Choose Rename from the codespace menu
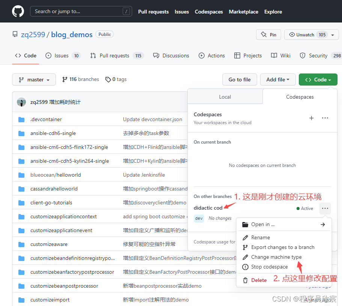342x306 pixels. click(x=284, y=237)
